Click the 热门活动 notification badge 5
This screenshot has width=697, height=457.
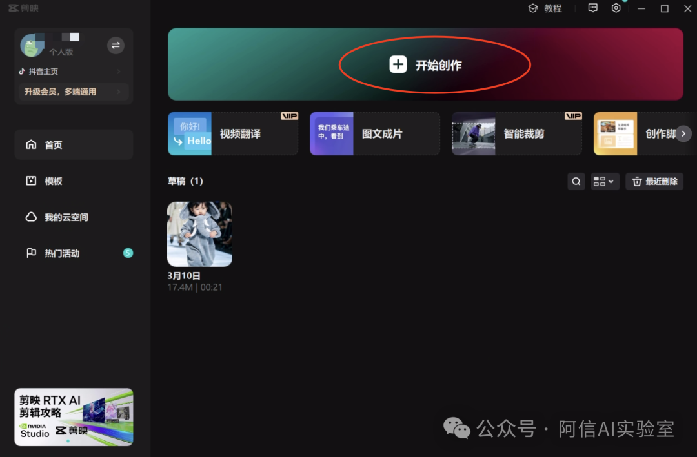coord(128,253)
